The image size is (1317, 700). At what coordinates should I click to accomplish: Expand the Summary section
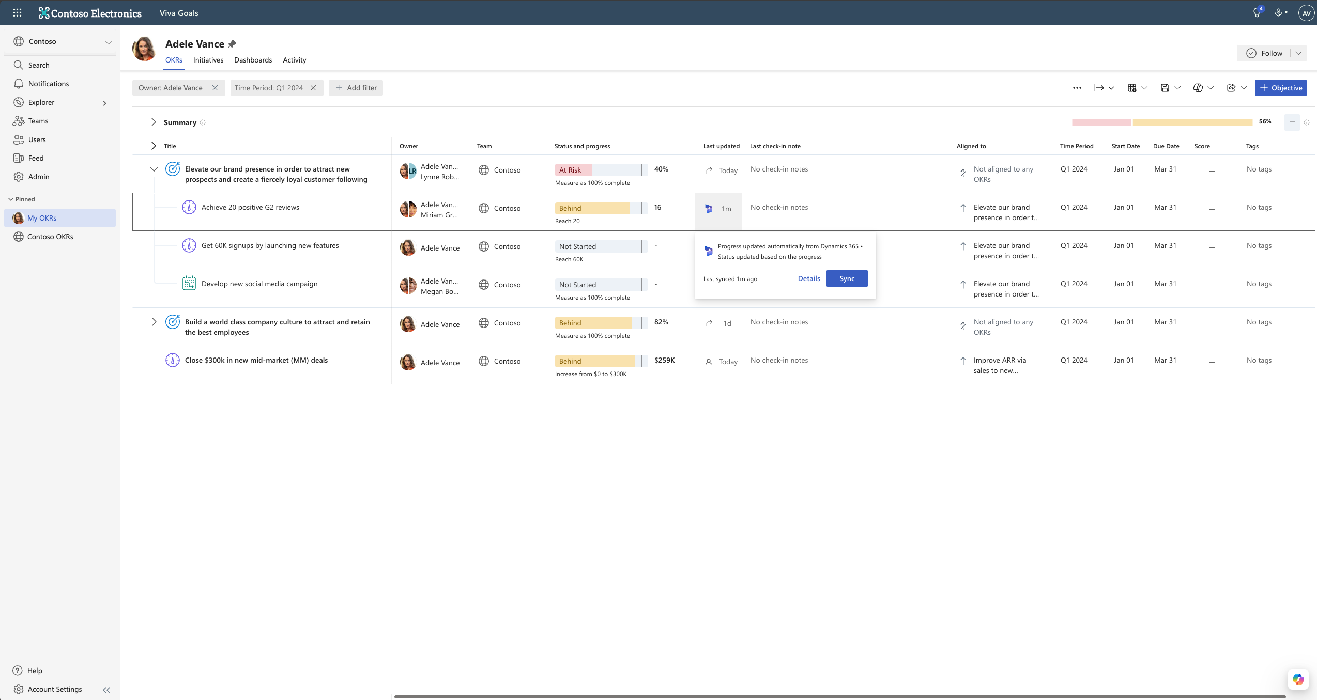pyautogui.click(x=154, y=122)
